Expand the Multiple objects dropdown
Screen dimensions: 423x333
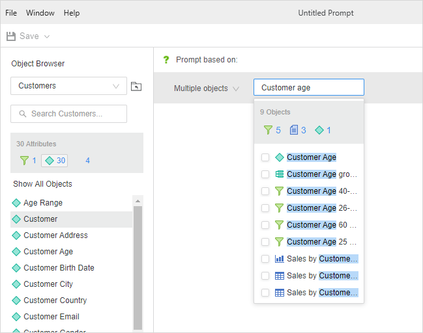[206, 88]
